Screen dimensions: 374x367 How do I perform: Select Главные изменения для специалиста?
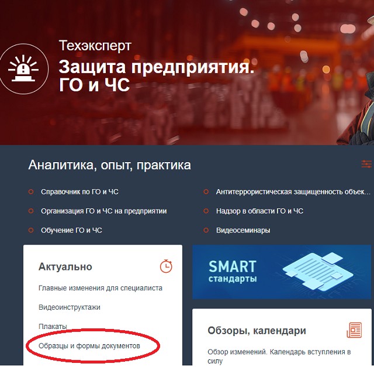[x=101, y=288]
